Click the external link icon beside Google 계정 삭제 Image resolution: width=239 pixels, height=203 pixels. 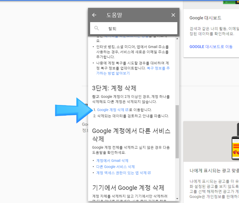click(127, 110)
